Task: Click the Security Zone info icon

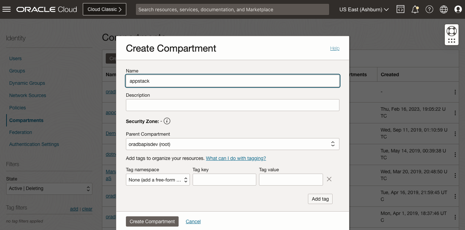Action: pos(167,121)
